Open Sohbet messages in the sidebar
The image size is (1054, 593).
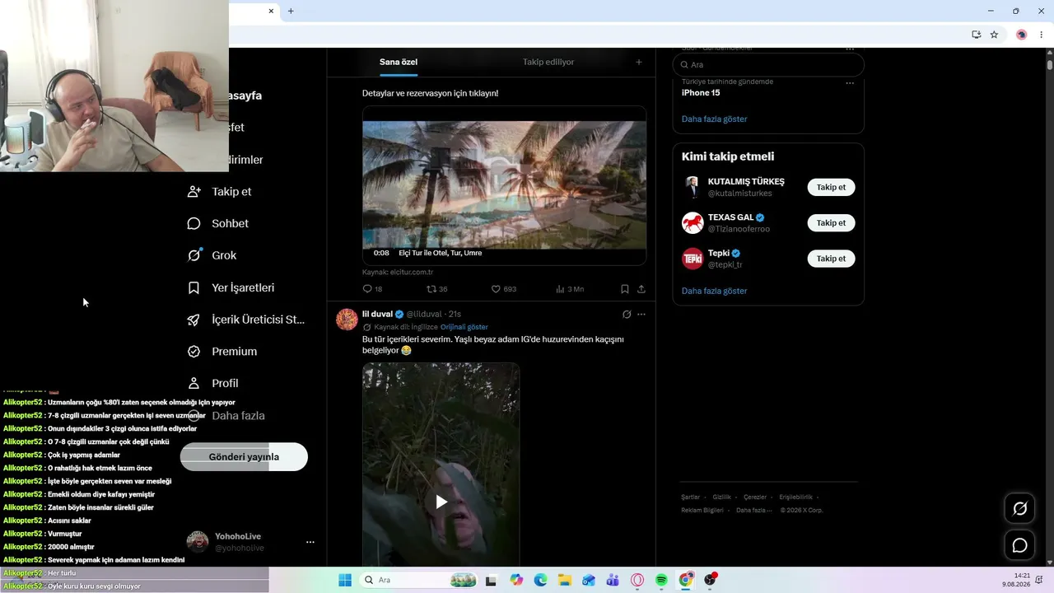tap(218, 224)
